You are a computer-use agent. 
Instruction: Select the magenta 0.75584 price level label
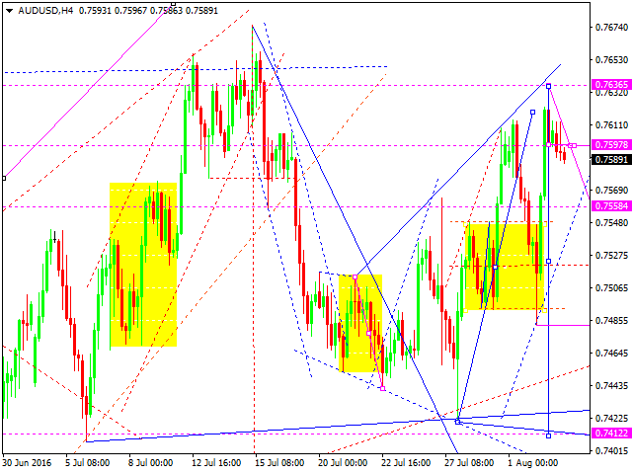click(x=611, y=206)
